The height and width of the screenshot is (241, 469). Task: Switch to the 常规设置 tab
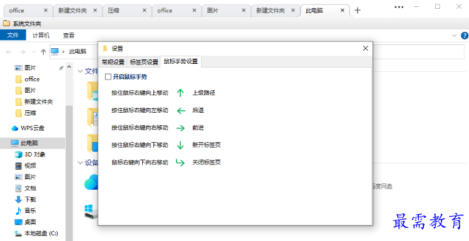(x=113, y=62)
